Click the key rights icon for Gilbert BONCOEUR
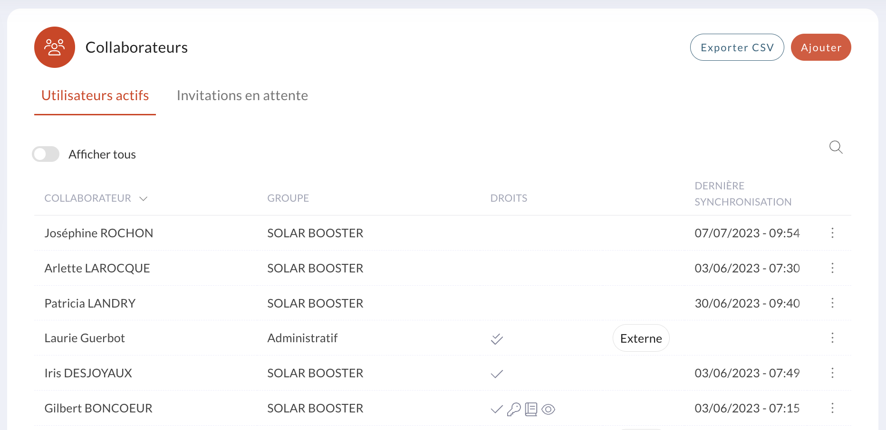This screenshot has width=886, height=430. pyautogui.click(x=514, y=409)
